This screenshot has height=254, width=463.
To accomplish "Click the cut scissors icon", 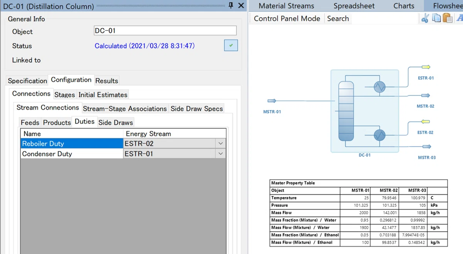I will [425, 18].
